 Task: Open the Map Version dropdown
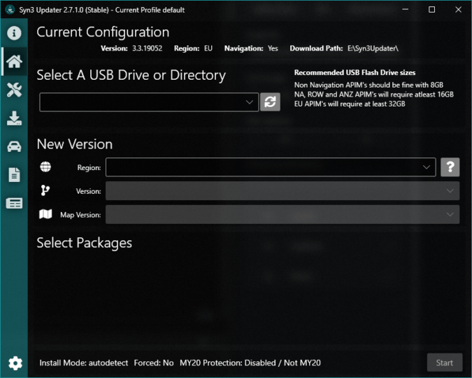pos(283,215)
